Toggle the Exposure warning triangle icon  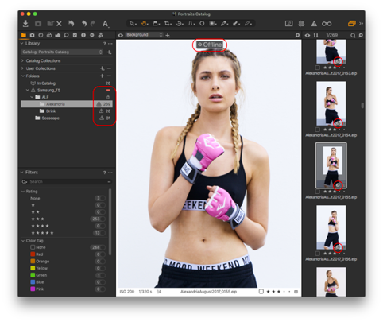[x=314, y=24]
